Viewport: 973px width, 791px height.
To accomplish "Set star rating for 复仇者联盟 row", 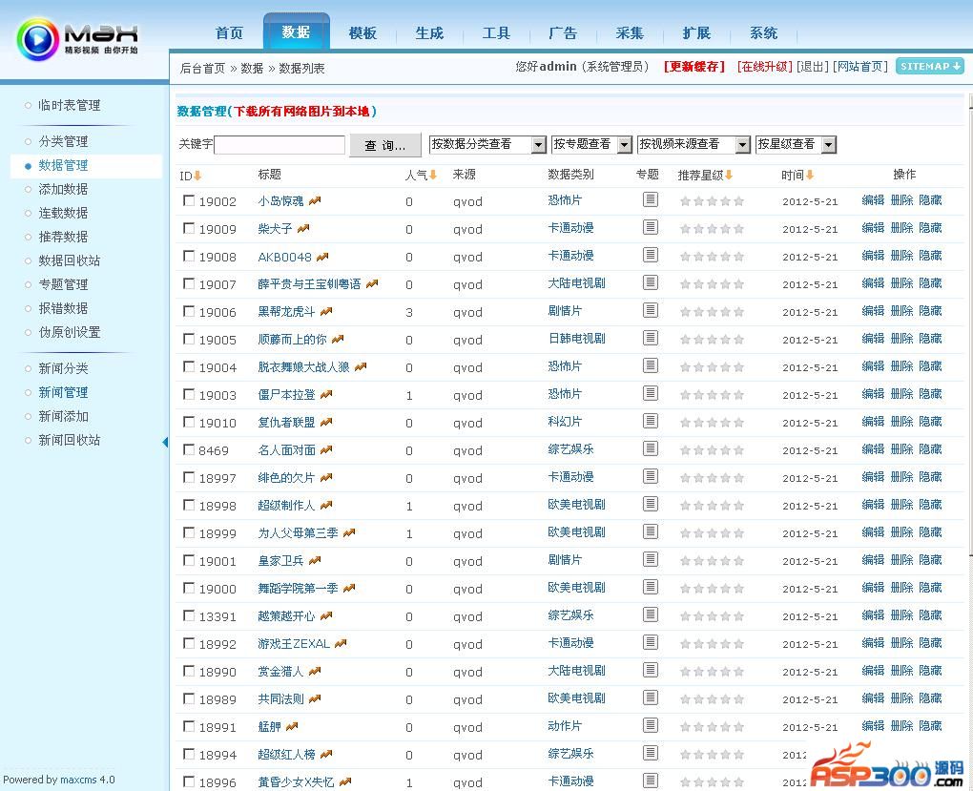I will (x=712, y=422).
